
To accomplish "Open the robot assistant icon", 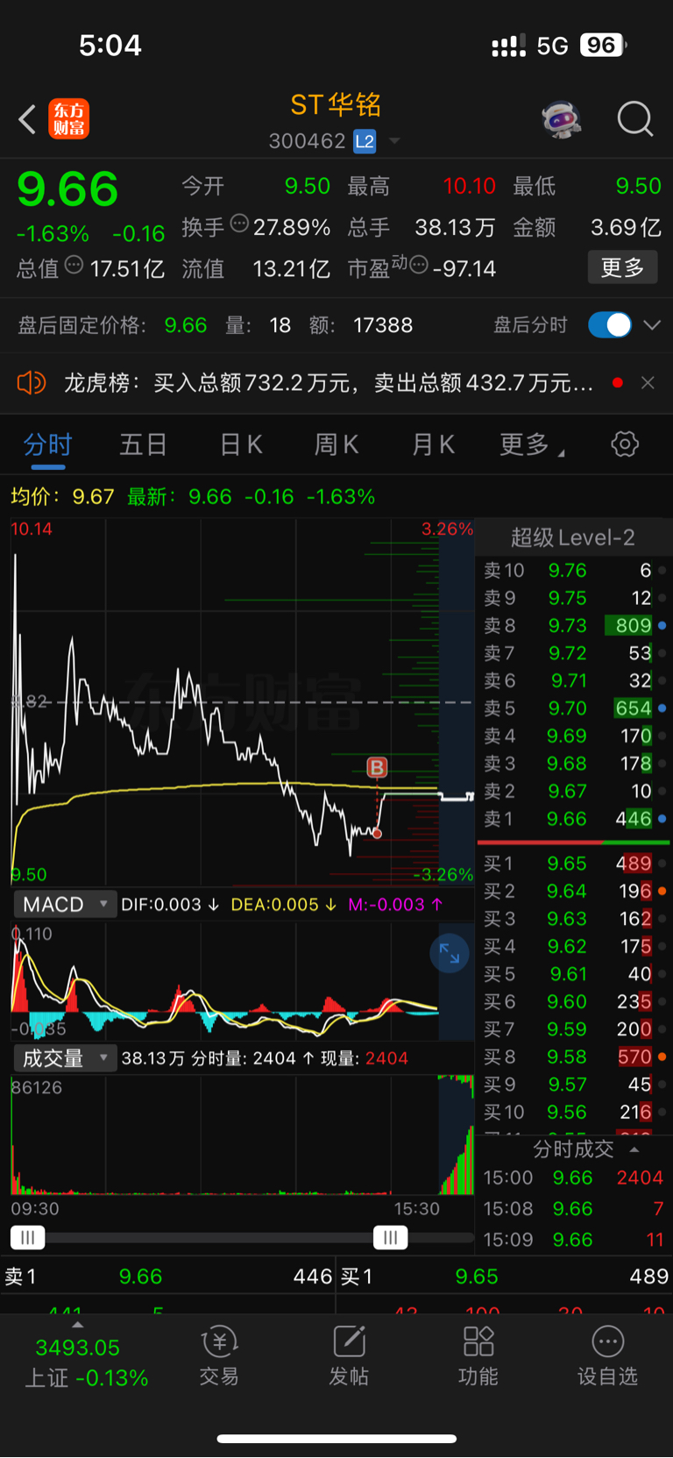I will [562, 119].
